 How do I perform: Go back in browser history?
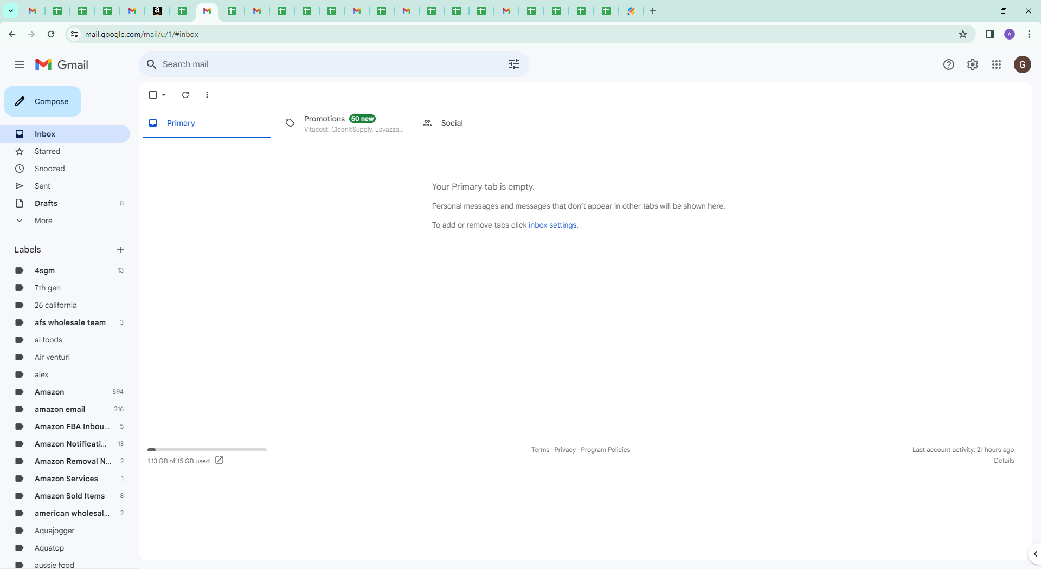tap(12, 34)
